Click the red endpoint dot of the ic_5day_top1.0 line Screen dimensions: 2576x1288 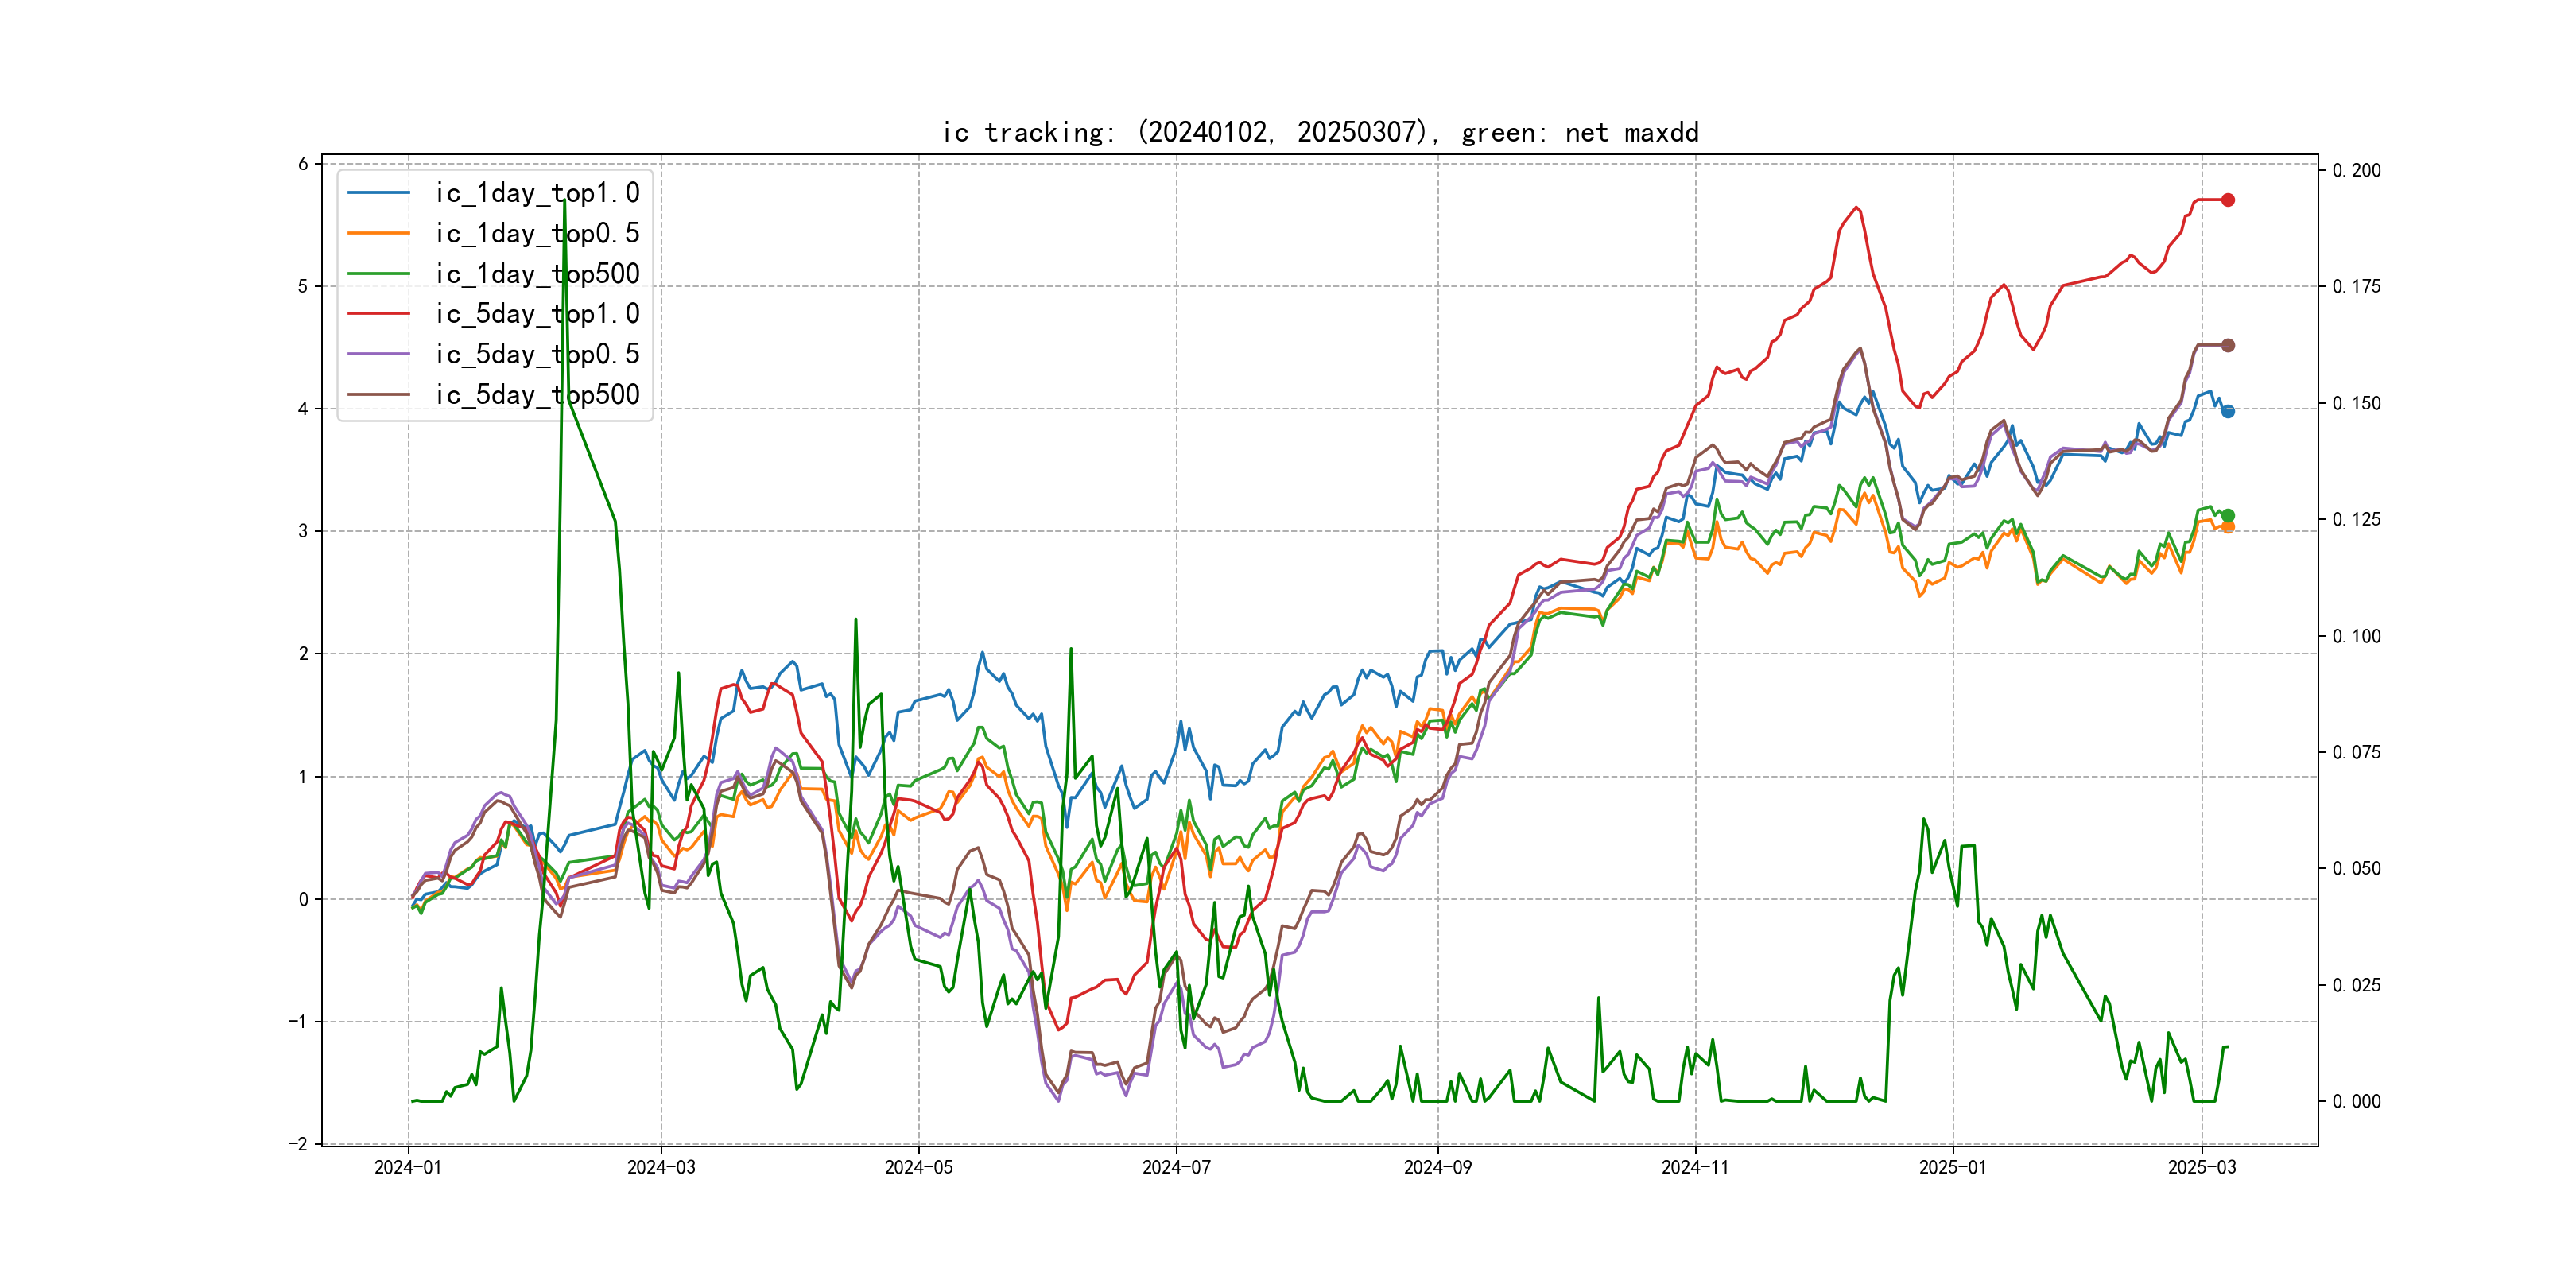pos(2228,200)
